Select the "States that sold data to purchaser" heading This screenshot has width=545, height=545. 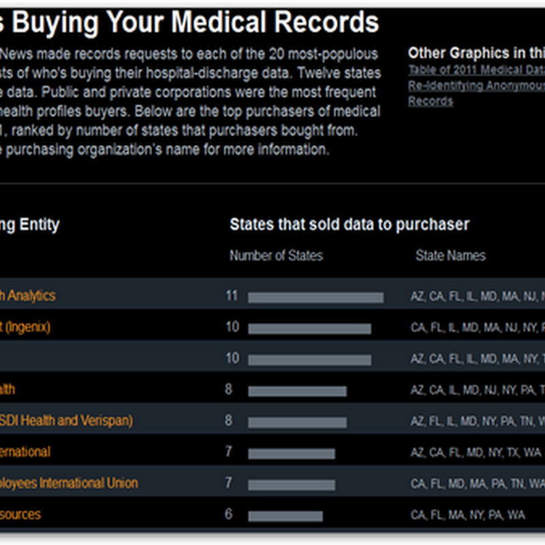[349, 224]
